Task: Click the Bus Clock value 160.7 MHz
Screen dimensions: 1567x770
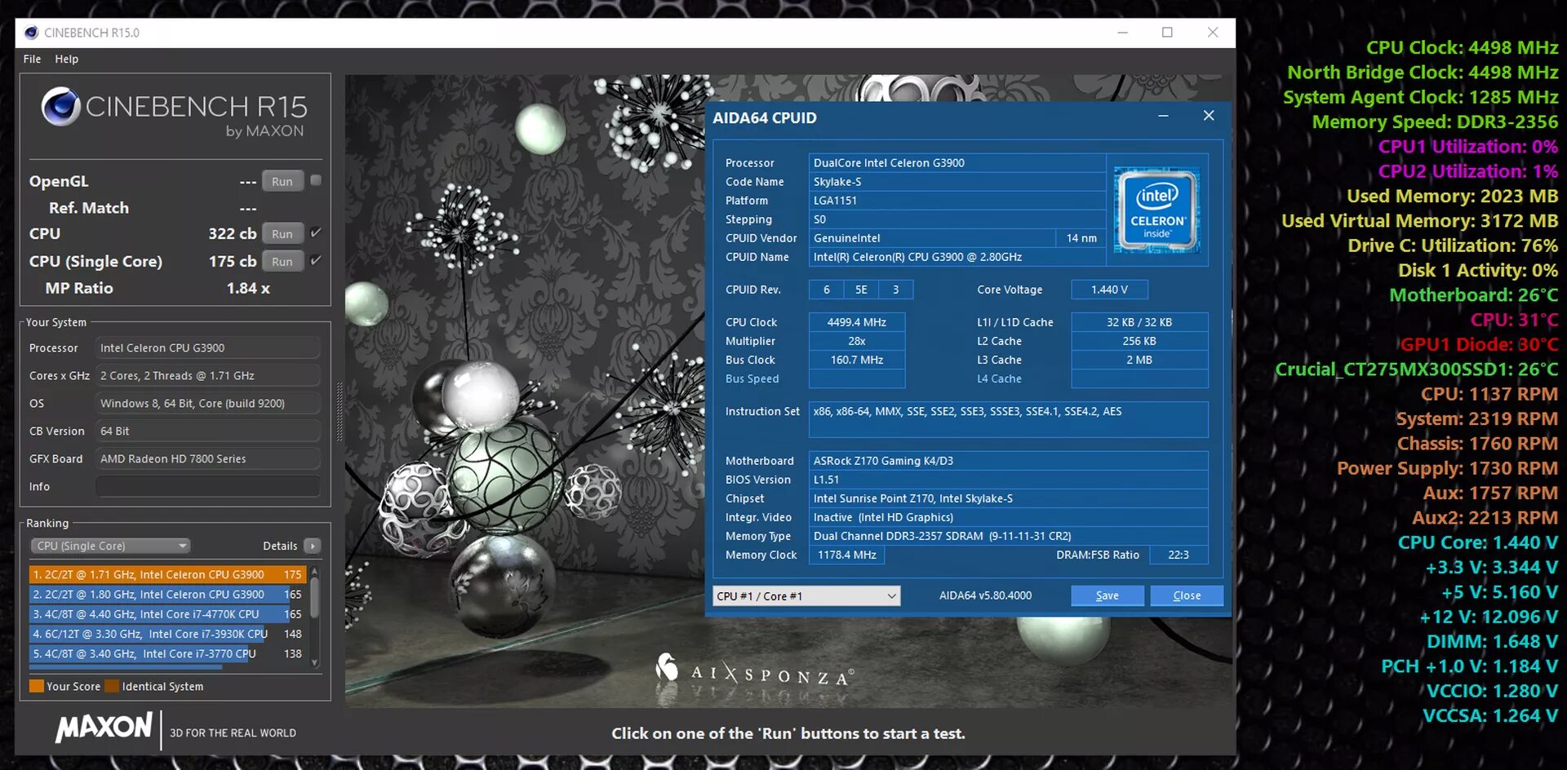Action: point(857,360)
